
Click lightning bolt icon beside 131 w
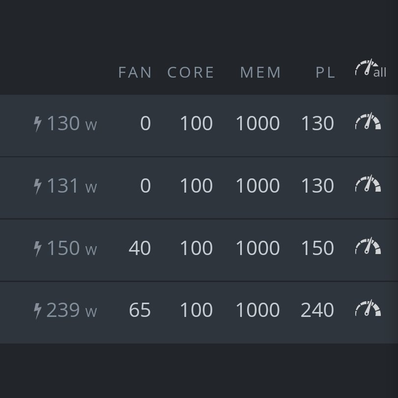(37, 186)
